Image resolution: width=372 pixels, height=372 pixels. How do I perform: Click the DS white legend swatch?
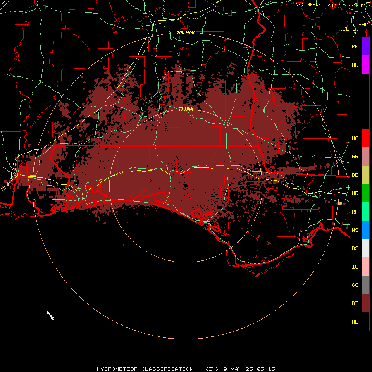tap(365, 248)
